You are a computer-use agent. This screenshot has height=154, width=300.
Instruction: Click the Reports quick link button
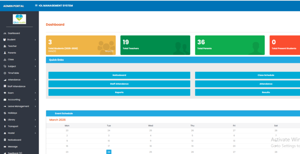(x=119, y=92)
